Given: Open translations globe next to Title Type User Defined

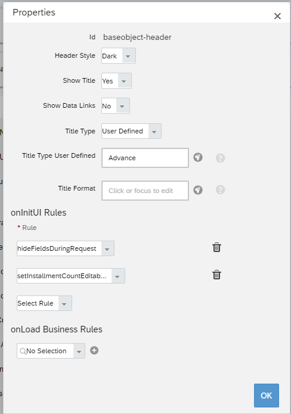Looking at the screenshot, I should [x=198, y=157].
